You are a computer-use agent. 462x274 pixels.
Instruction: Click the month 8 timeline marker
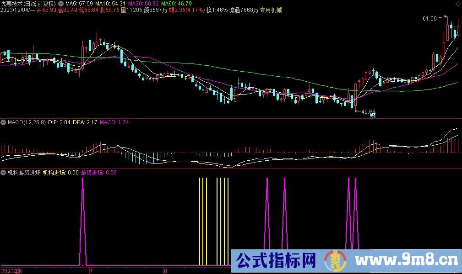165,271
